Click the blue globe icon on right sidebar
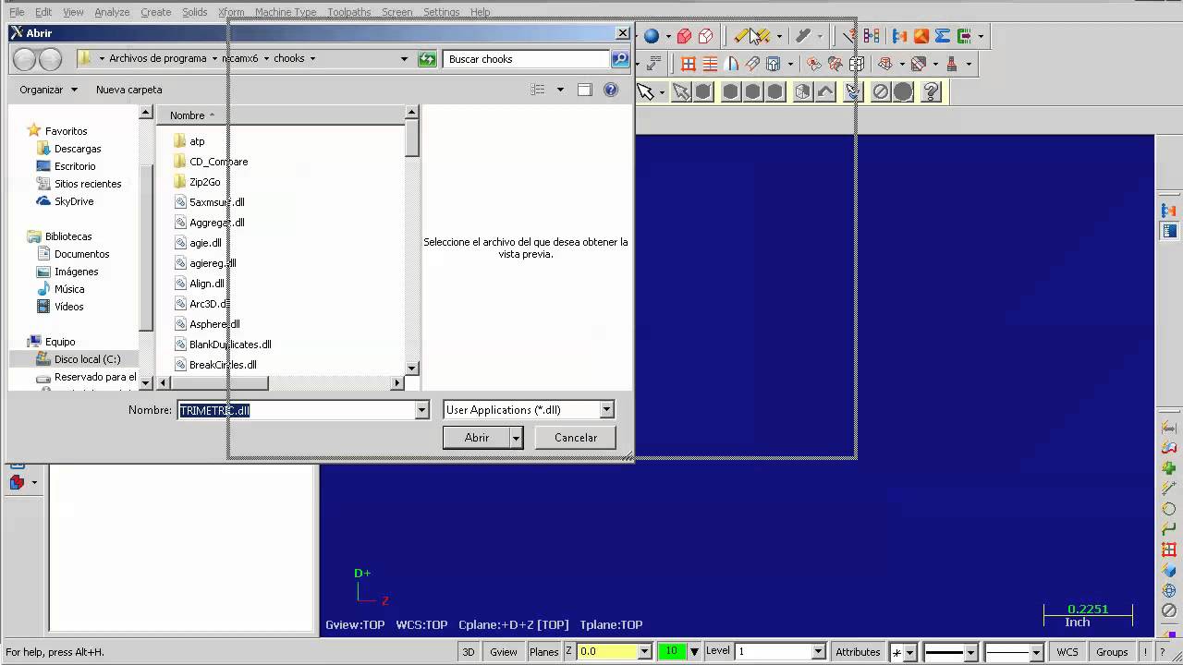The image size is (1183, 665). pyautogui.click(x=1169, y=590)
